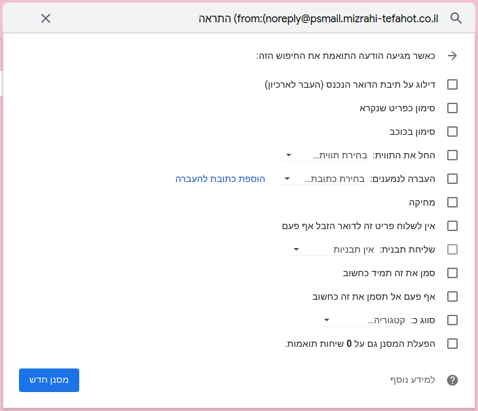The height and width of the screenshot is (411, 478).
Task: Expand the choose address dropdown
Action: tap(323, 179)
